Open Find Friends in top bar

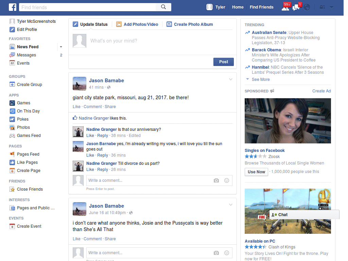261,7
